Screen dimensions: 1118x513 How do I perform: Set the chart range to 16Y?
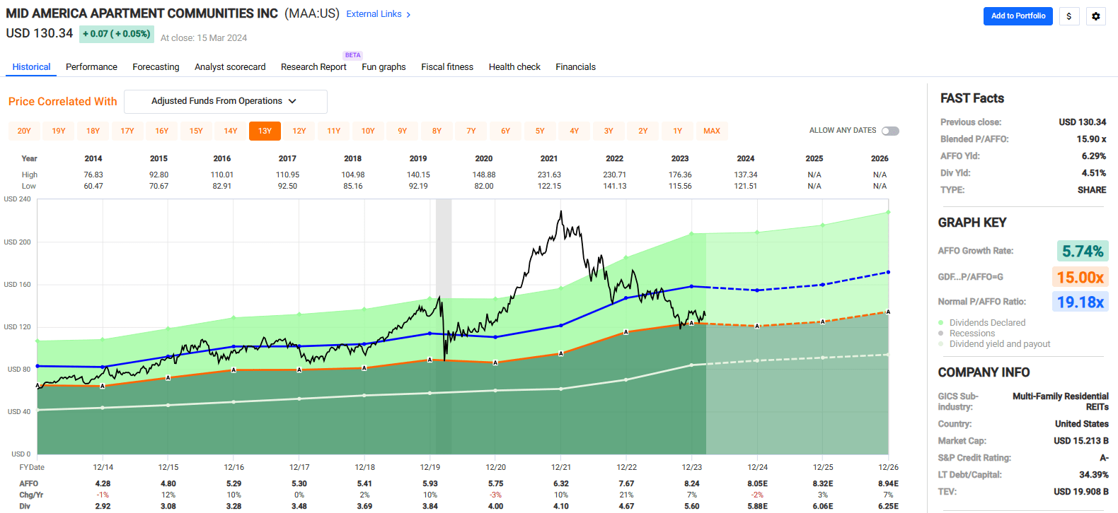[162, 131]
